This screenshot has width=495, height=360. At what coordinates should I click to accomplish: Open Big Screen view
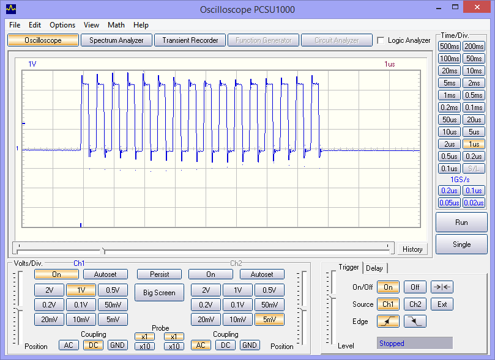pos(159,293)
